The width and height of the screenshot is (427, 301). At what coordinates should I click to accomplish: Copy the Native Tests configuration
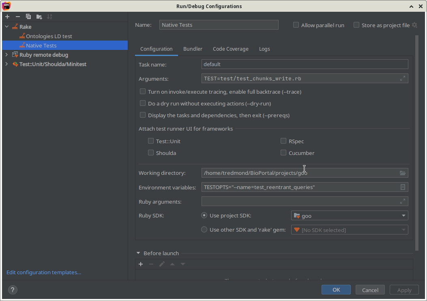pos(28,17)
